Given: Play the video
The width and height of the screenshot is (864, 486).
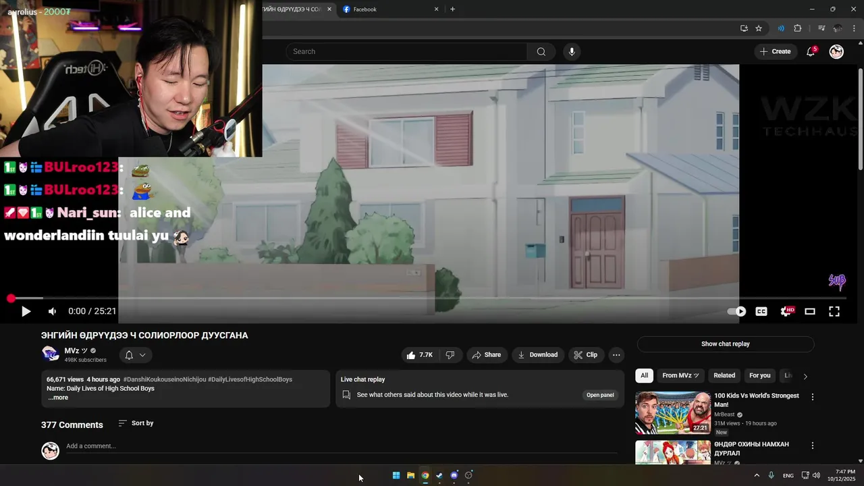Looking at the screenshot, I should 26,311.
